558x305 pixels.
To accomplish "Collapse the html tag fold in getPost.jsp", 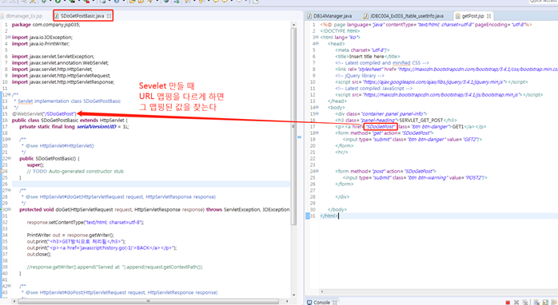I will [x=317, y=38].
